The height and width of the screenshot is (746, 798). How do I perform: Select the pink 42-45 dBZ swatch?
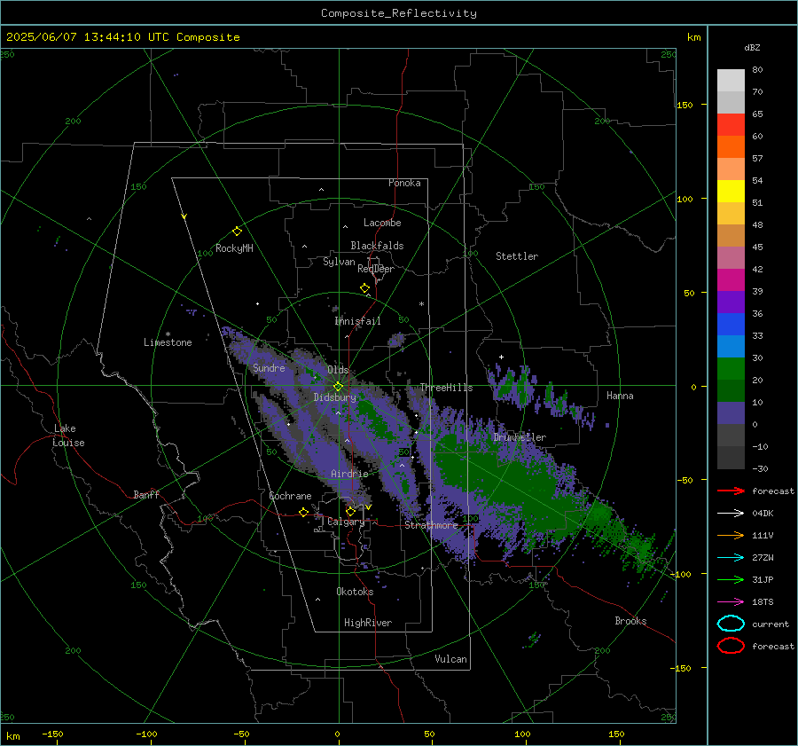point(731,258)
